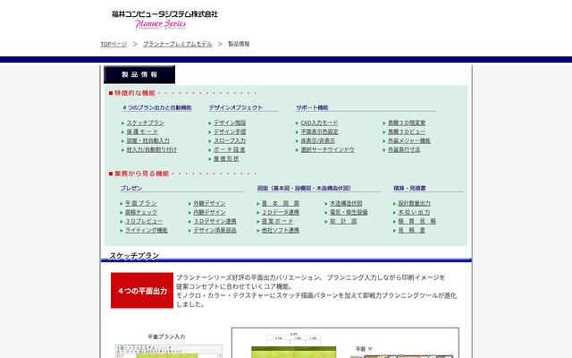Open the 内観デザイン link
Viewport: 572px width, 358px height.
[x=209, y=212]
